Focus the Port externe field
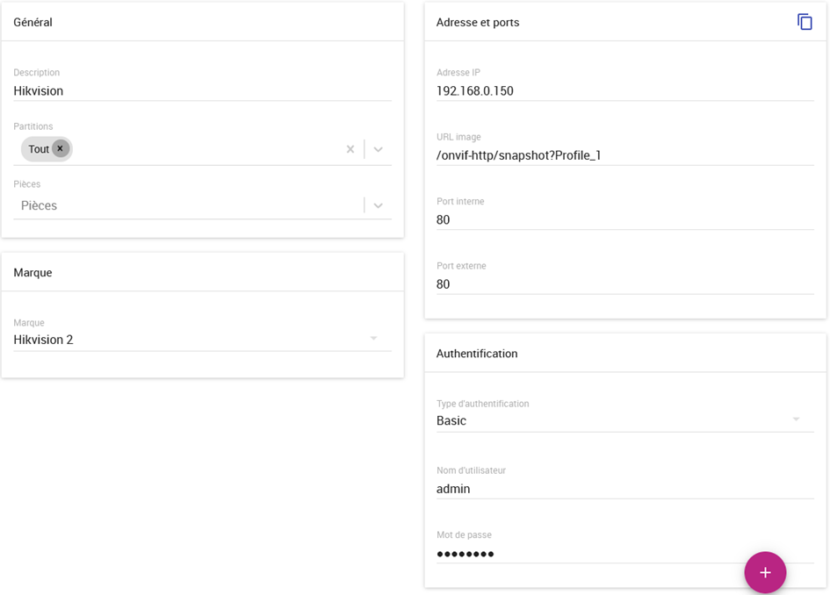Image resolution: width=830 pixels, height=595 pixels. tap(624, 284)
